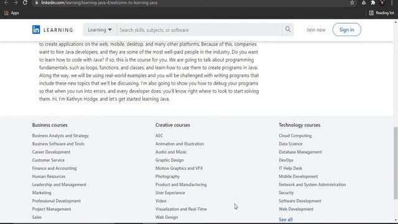The height and width of the screenshot is (224, 398).
Task: Click the Technology courses heading
Action: 299,125
